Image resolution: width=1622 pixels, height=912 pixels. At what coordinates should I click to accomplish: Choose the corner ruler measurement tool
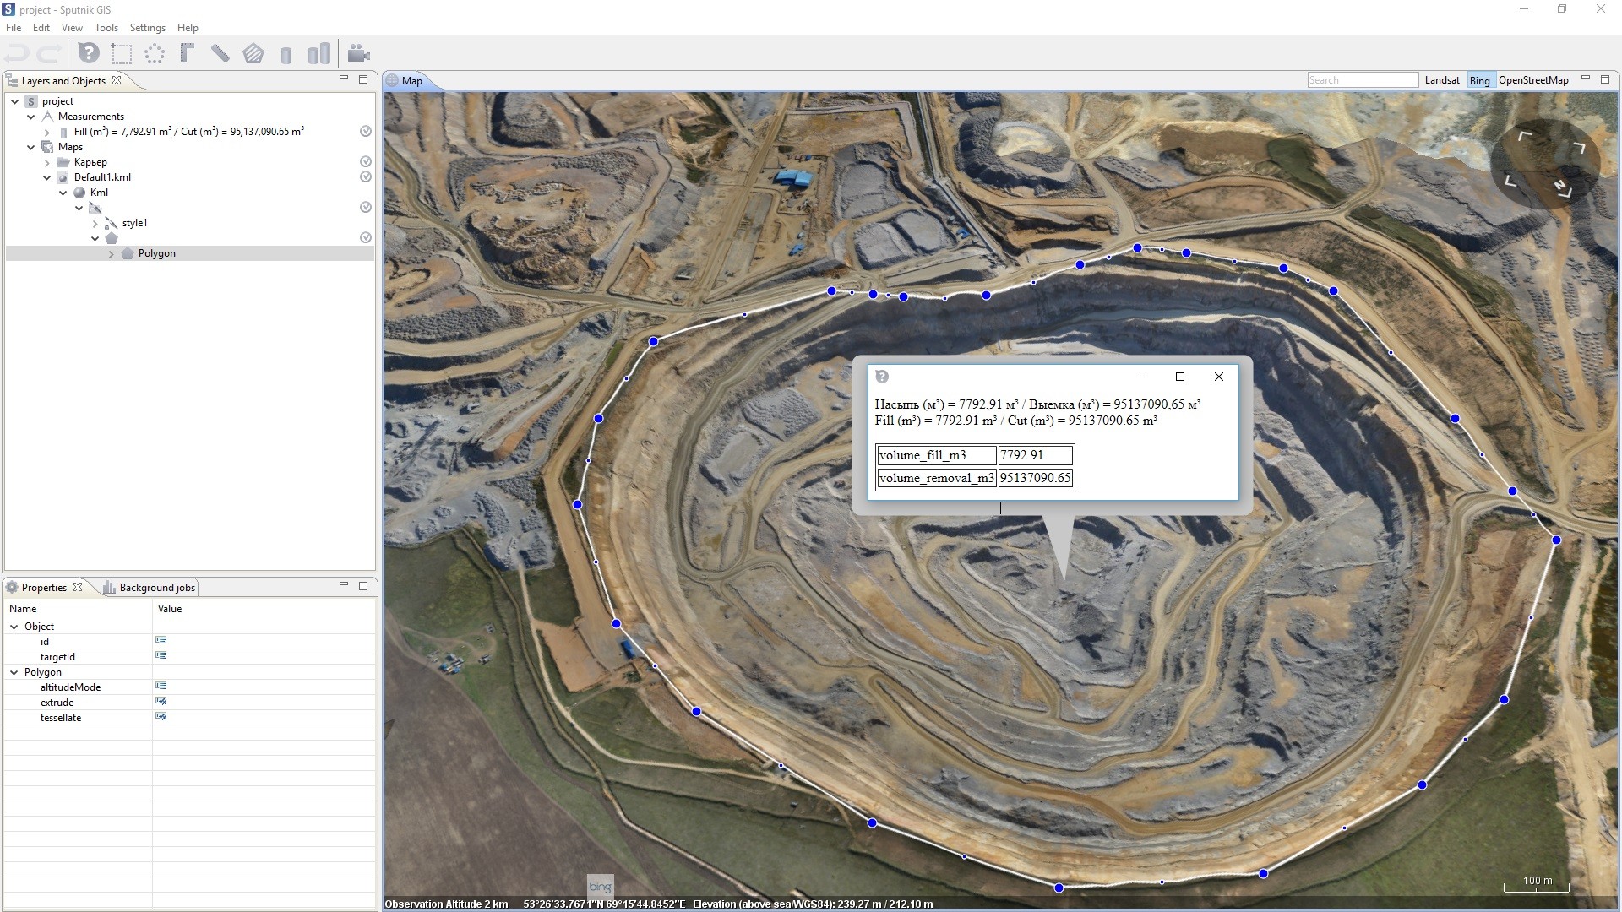[188, 54]
